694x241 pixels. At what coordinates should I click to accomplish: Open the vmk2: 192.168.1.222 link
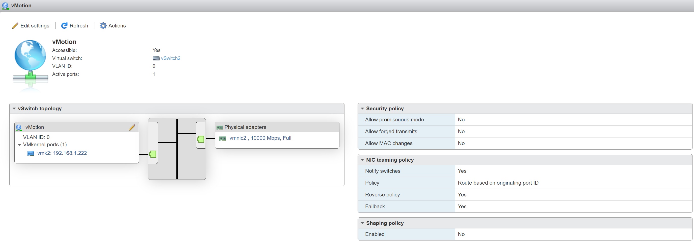[x=62, y=153]
